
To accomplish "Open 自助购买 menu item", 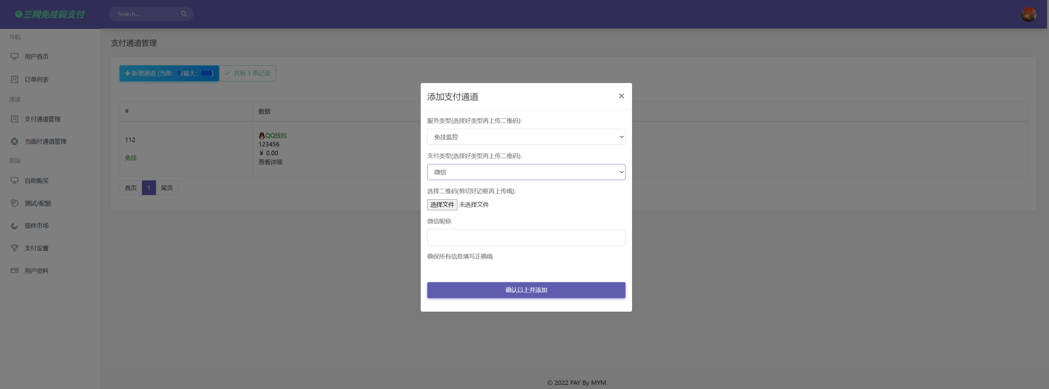I will (x=36, y=181).
